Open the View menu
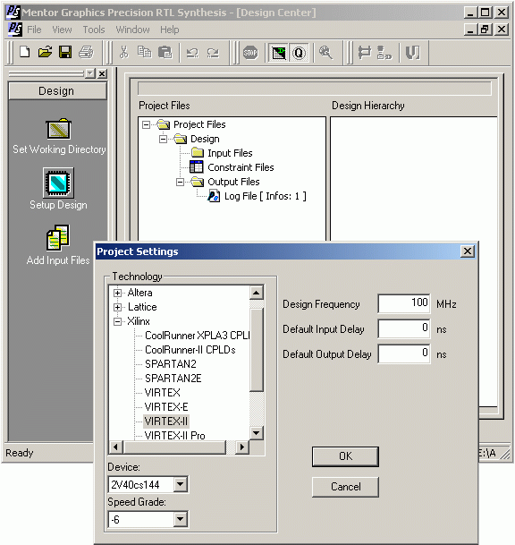The height and width of the screenshot is (545, 515). tap(62, 30)
